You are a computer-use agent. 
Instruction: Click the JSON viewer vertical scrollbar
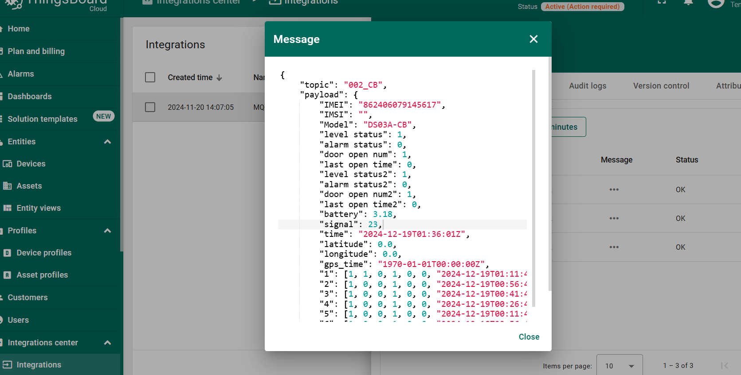(x=533, y=188)
